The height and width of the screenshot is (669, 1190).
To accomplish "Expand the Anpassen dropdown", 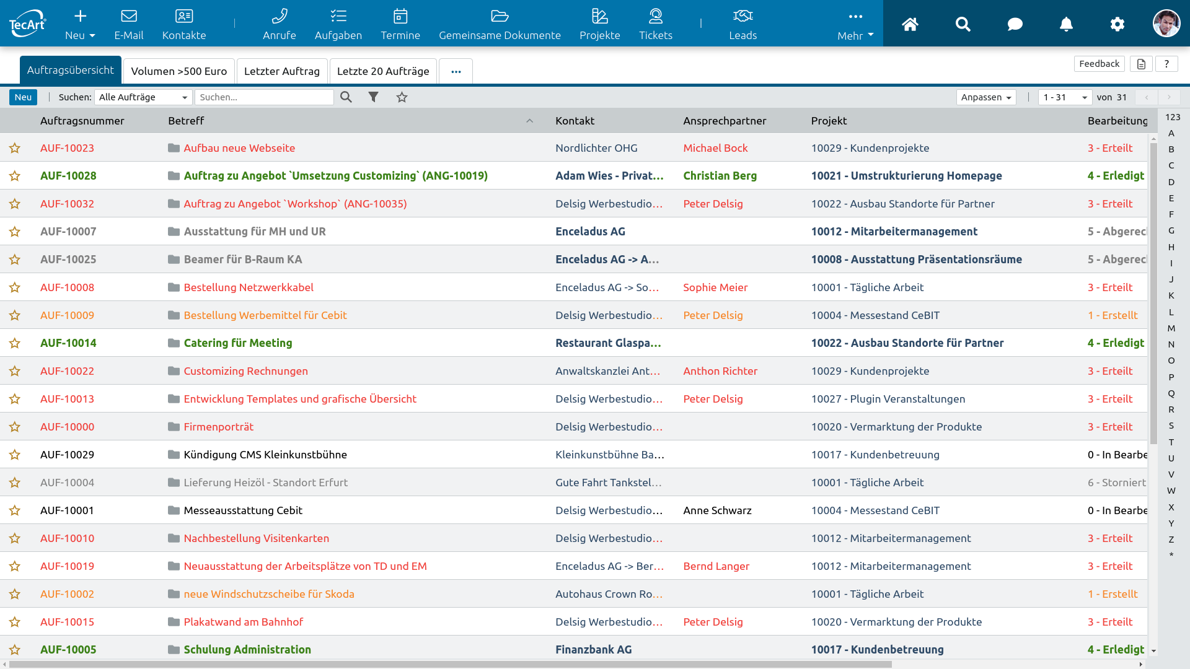I will pos(985,97).
